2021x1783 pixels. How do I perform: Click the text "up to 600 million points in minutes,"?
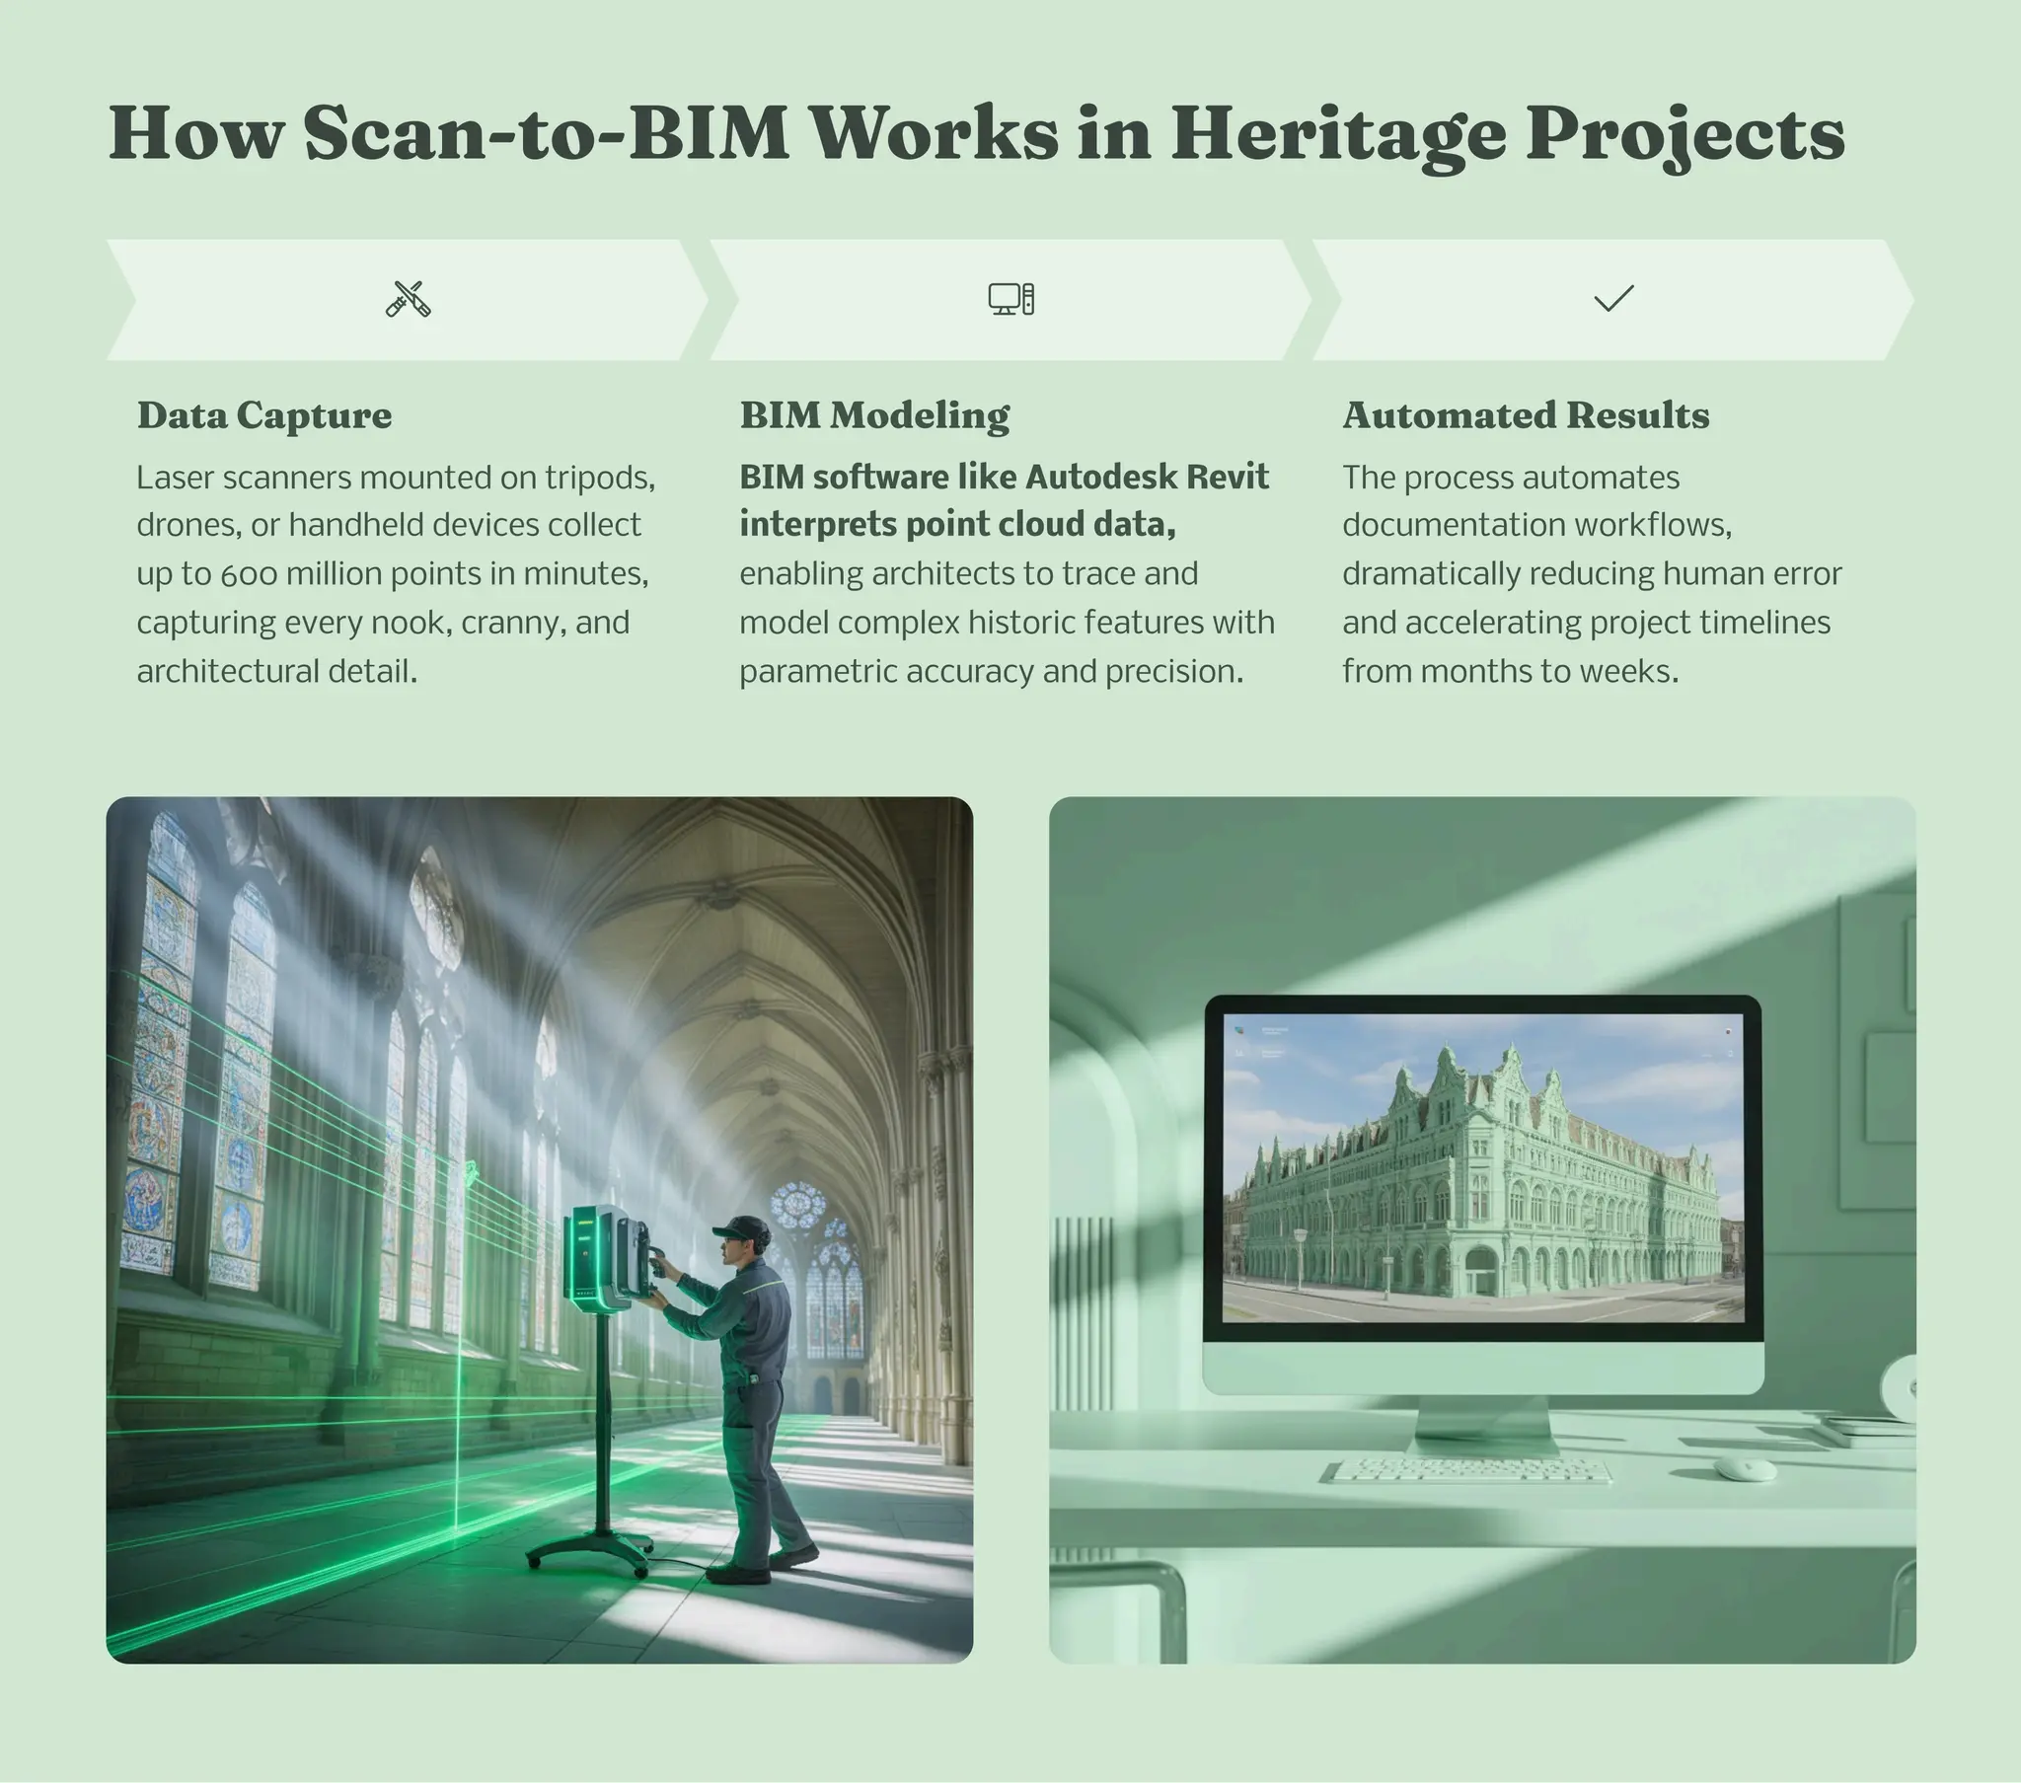point(393,573)
